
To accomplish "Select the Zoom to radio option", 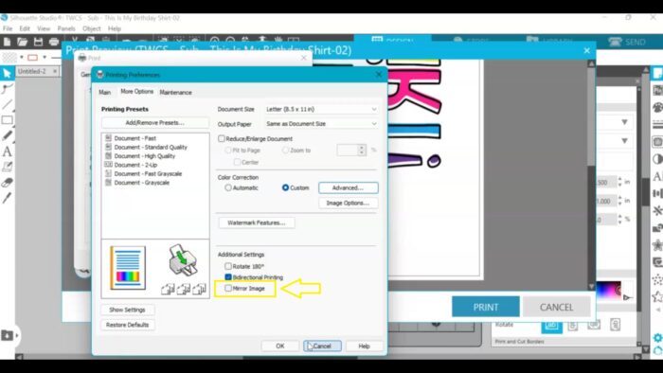I will [285, 150].
